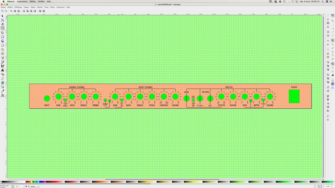Open the Text and Font dialog icon
Viewport: 335px width, 188px height.
click(x=328, y=100)
